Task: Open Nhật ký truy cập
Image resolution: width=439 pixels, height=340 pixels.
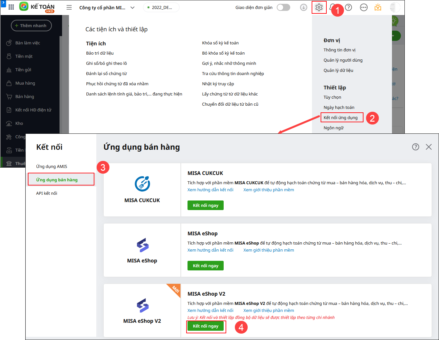Action: (218, 84)
